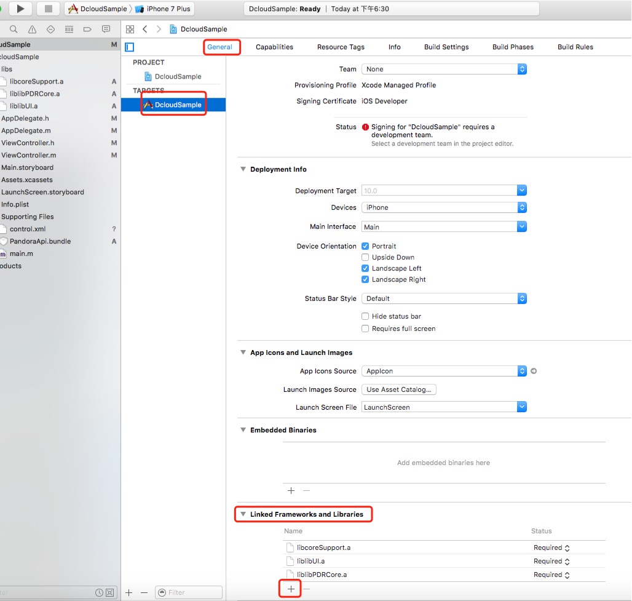Select DcloudSample under PROJECT
Image resolution: width=632 pixels, height=601 pixels.
(x=173, y=77)
